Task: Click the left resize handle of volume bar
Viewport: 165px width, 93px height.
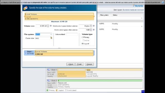Action: click(x=25, y=17)
